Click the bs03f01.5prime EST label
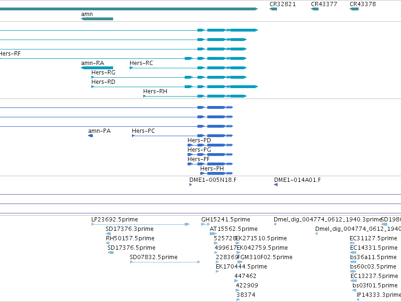This screenshot has width=401, height=302. 375,286
